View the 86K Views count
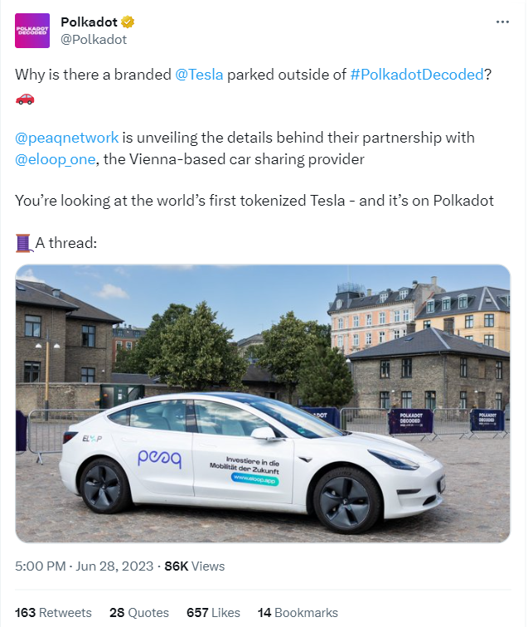 click(x=194, y=566)
